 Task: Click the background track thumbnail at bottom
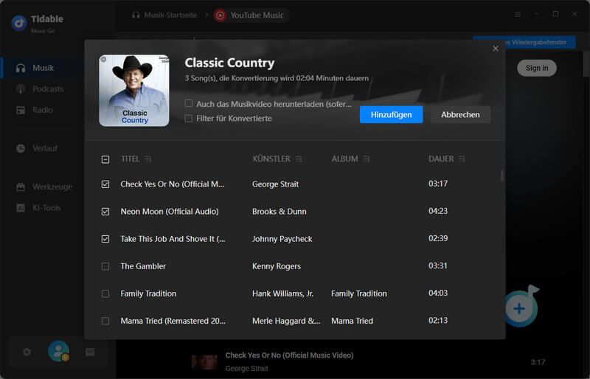tap(204, 362)
